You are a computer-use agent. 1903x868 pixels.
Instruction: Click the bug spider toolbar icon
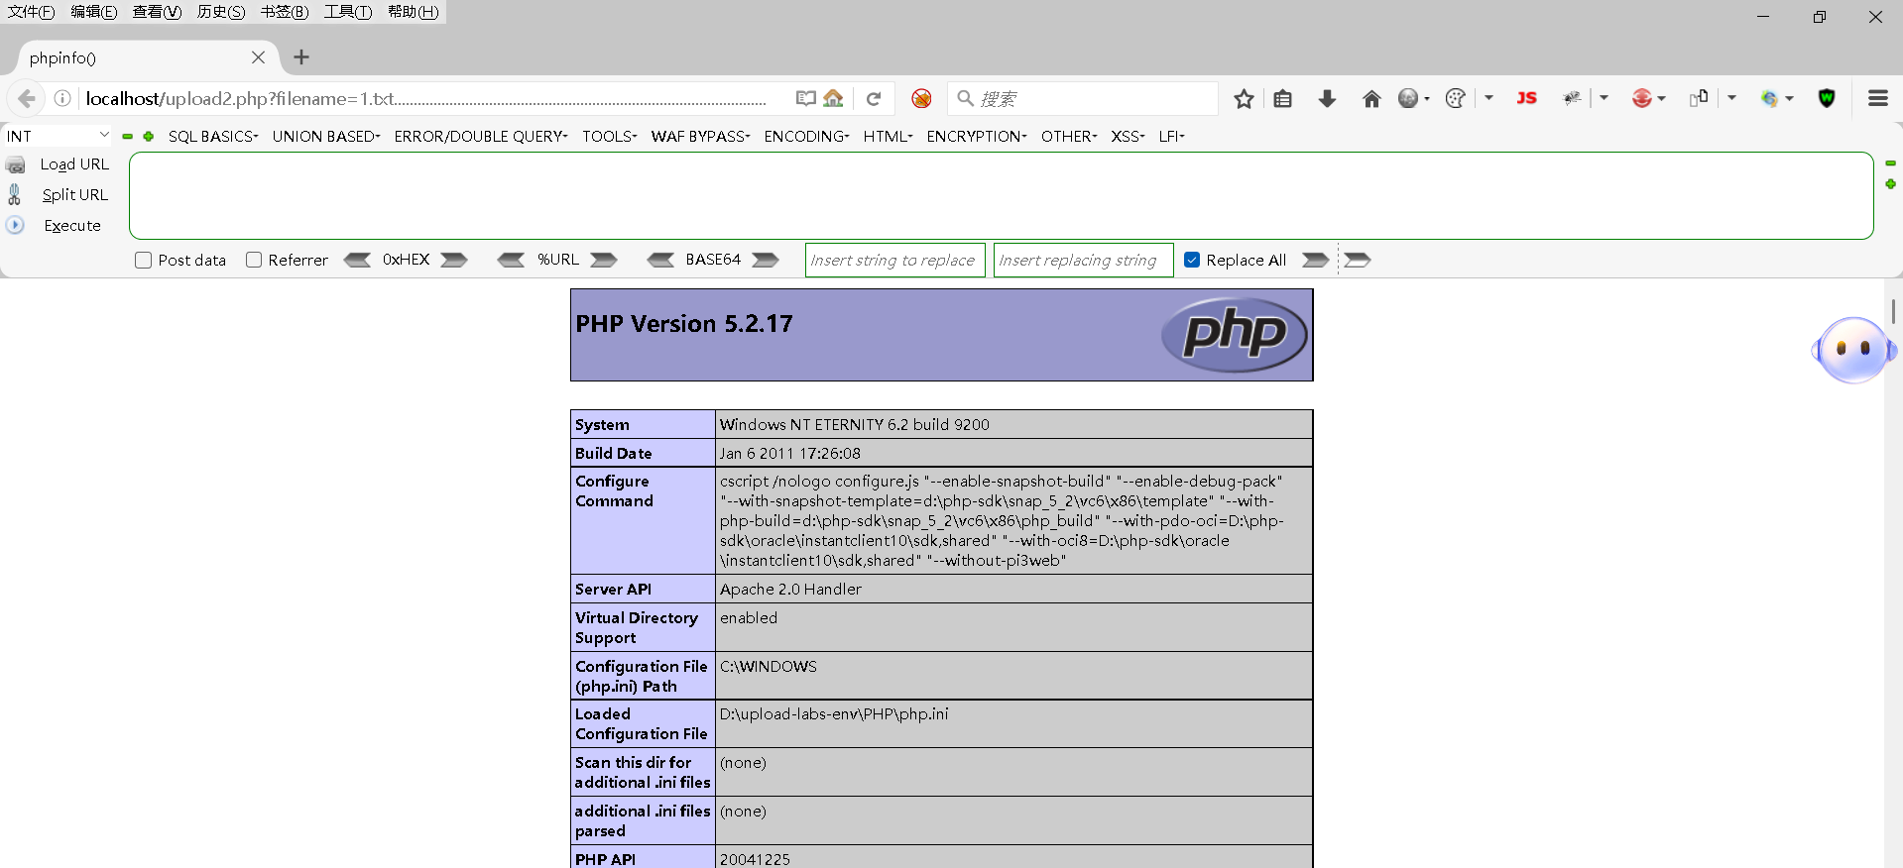tap(1572, 98)
